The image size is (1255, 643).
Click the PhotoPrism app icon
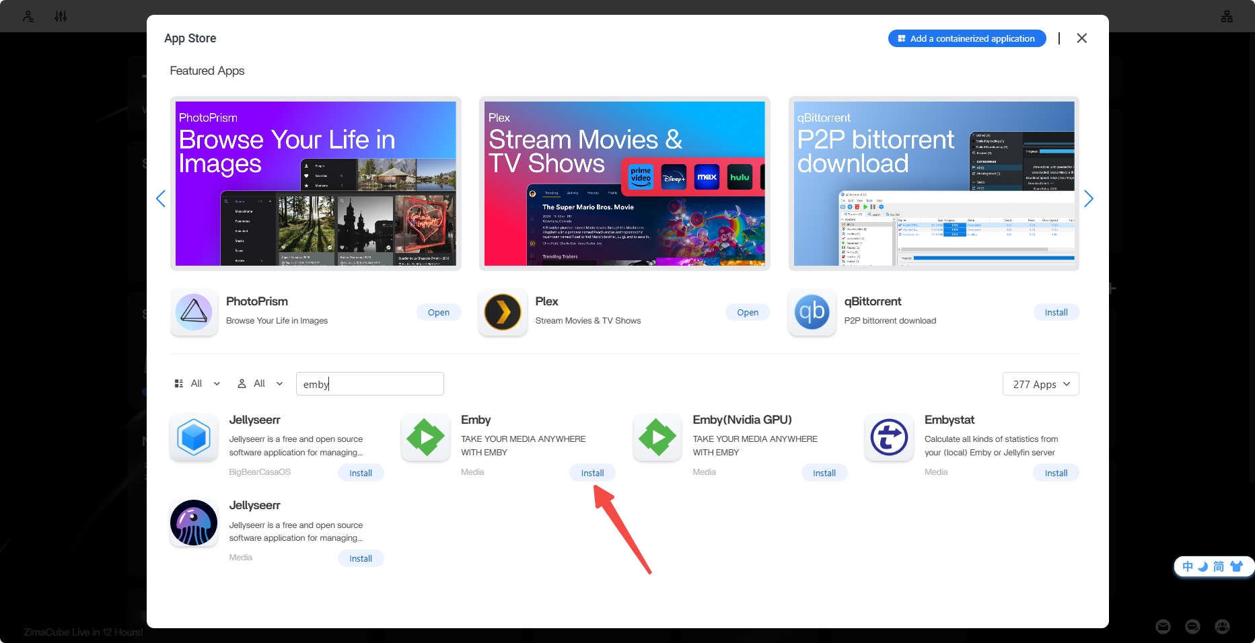(x=194, y=311)
